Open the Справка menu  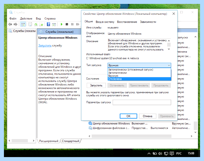(50, 18)
